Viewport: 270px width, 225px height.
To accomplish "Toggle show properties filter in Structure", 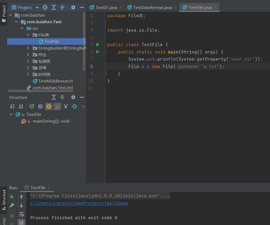I will [x=40, y=106].
